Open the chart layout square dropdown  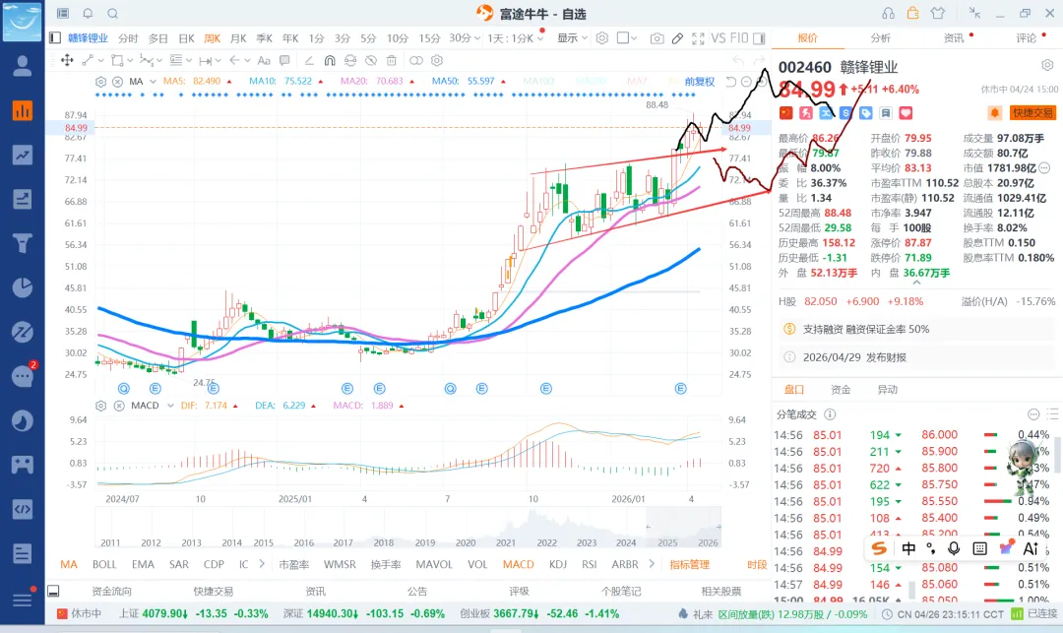[x=627, y=38]
